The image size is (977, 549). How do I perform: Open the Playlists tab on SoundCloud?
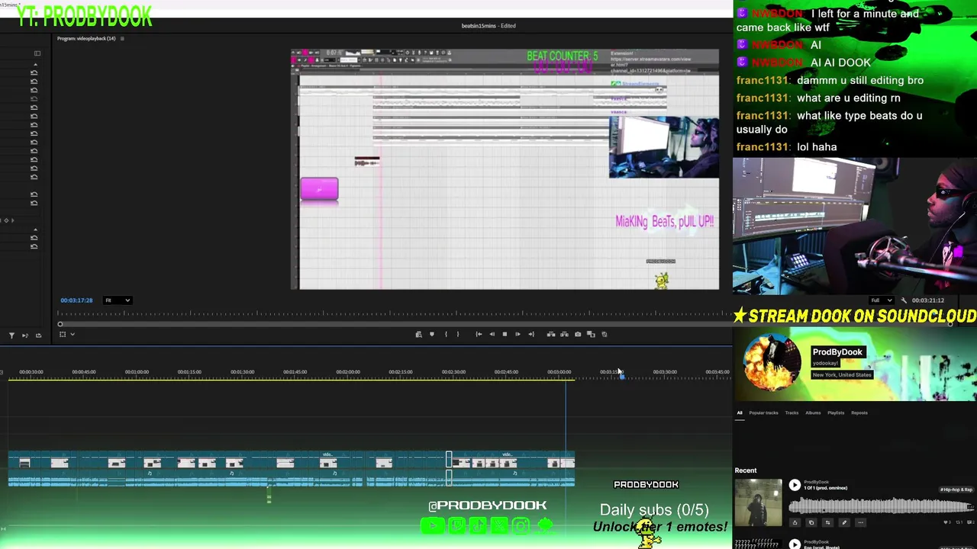click(x=836, y=413)
